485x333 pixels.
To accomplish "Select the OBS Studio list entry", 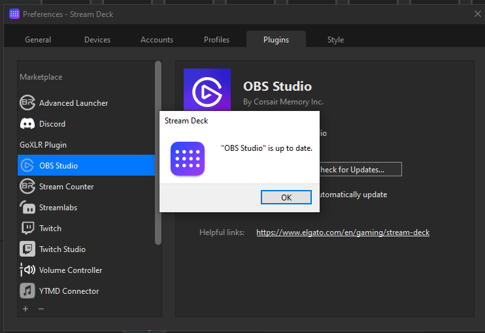I will click(x=86, y=165).
